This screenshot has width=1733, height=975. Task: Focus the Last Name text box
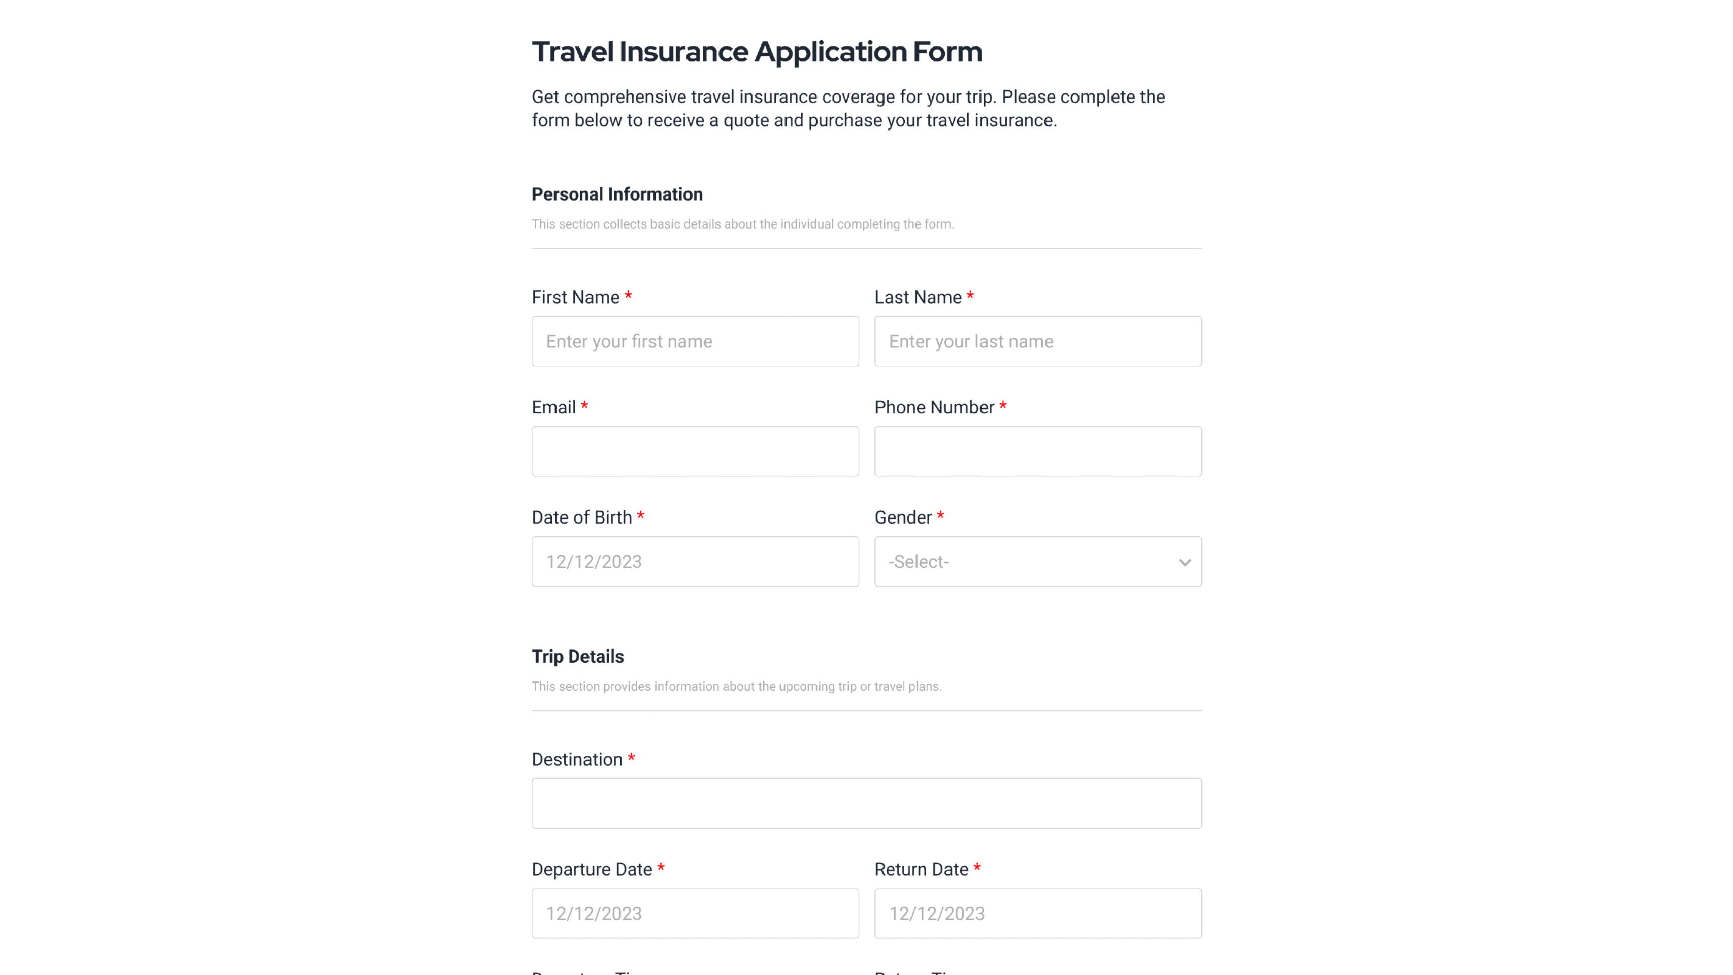(1037, 341)
